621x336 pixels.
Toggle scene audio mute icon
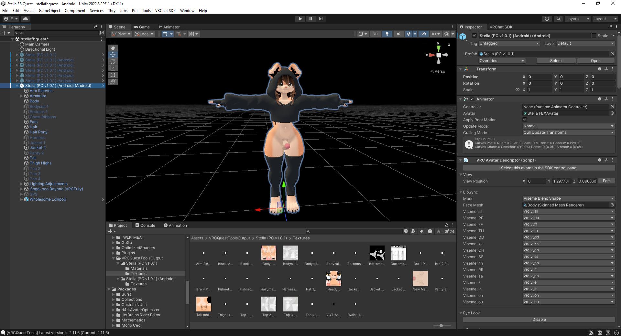[x=398, y=34]
